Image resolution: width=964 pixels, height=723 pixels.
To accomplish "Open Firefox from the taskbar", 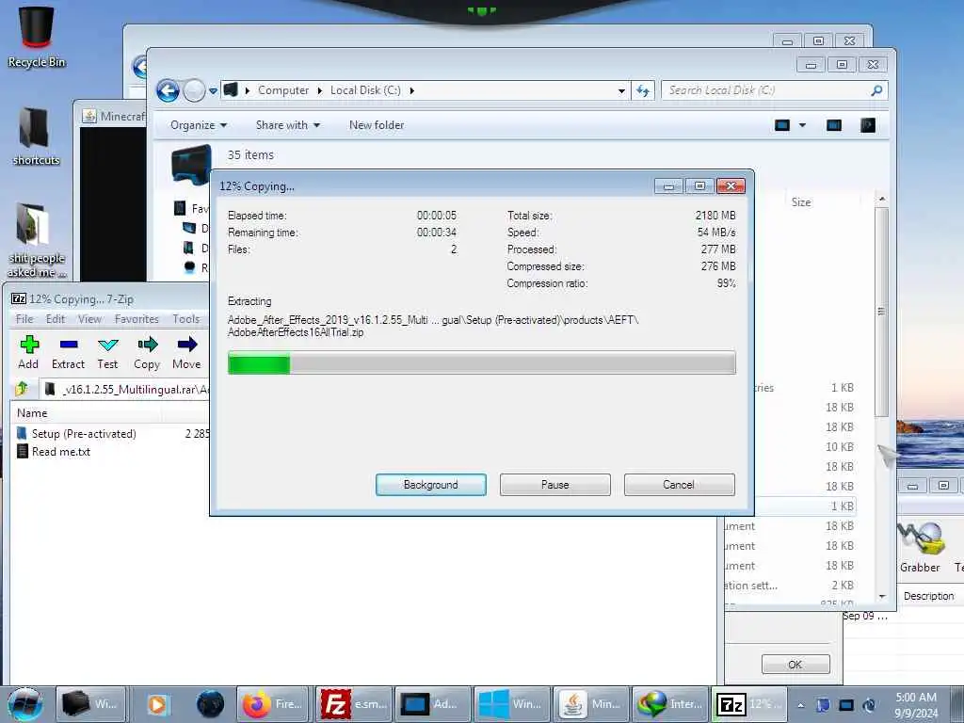I will coord(272,704).
